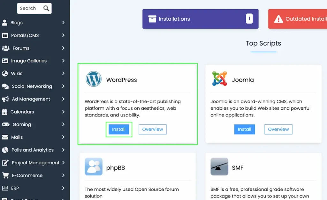Viewport: 327px width, 200px height.
Task: Expand the Forums category chevron
Action: click(64, 48)
